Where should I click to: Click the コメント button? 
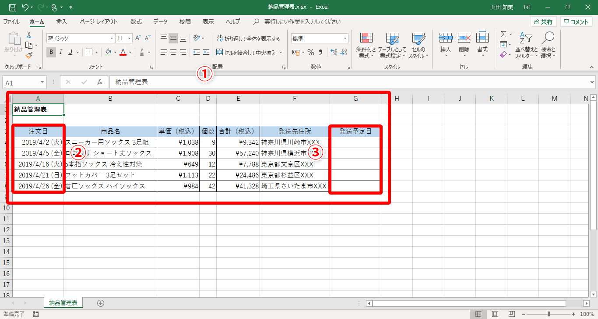pos(576,22)
